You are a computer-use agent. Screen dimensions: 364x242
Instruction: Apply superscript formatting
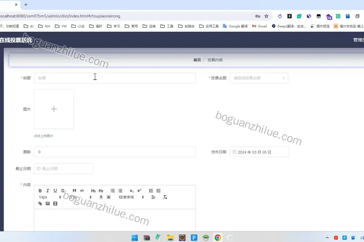(x=140, y=191)
